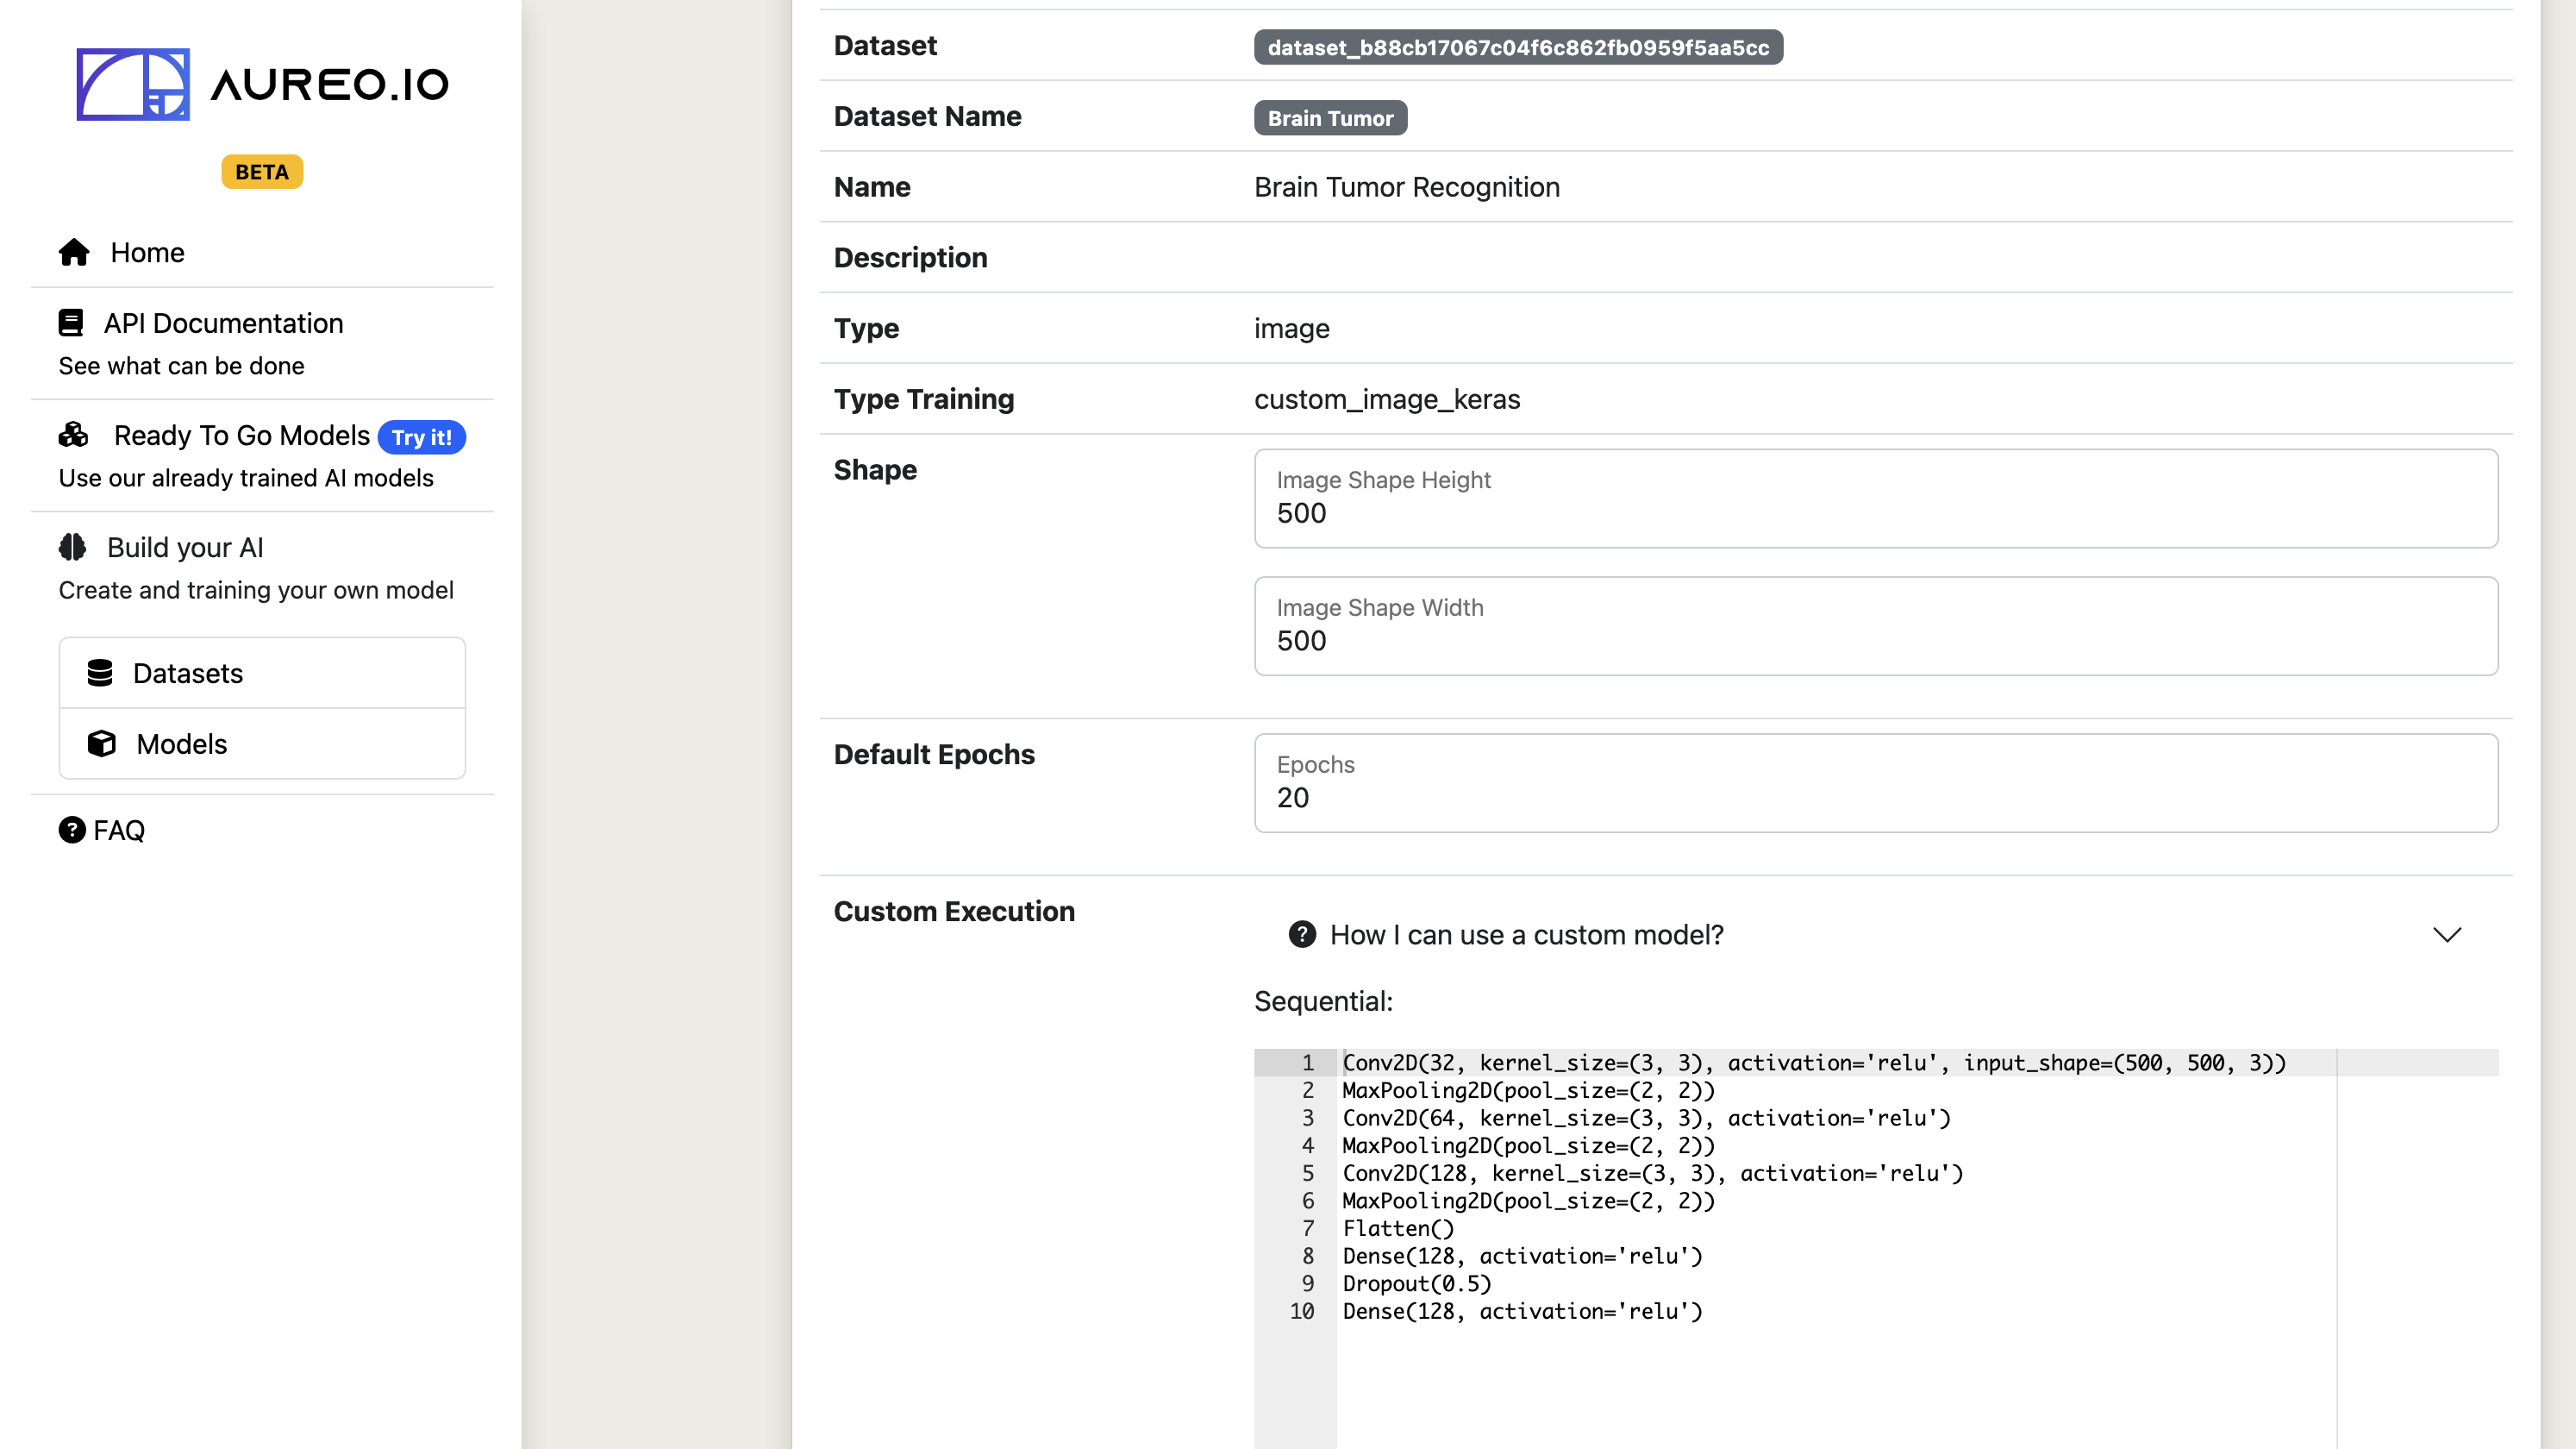Click the Home house icon
This screenshot has width=2576, height=1449.
(74, 252)
